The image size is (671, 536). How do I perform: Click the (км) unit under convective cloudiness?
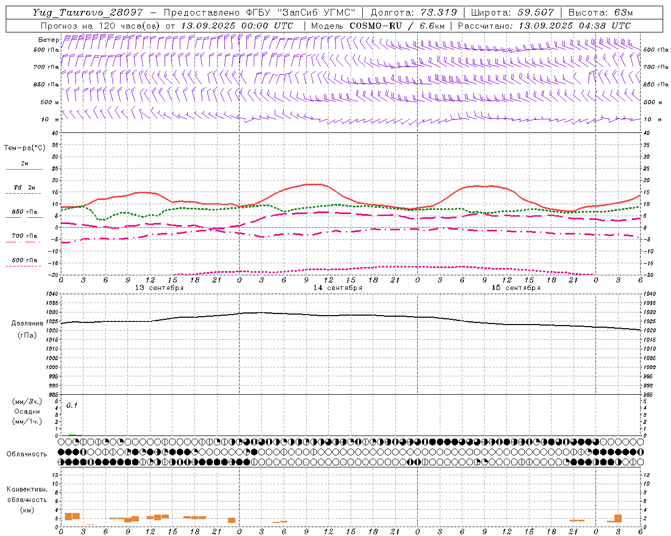(x=27, y=510)
